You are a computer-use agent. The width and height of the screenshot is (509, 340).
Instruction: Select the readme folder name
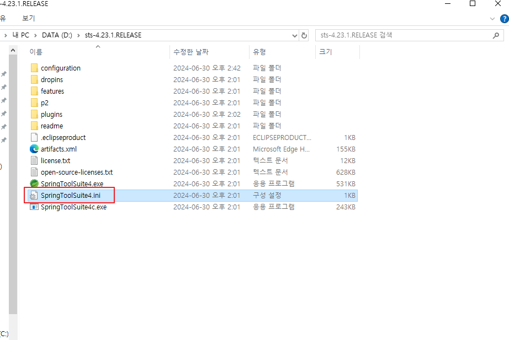(52, 126)
